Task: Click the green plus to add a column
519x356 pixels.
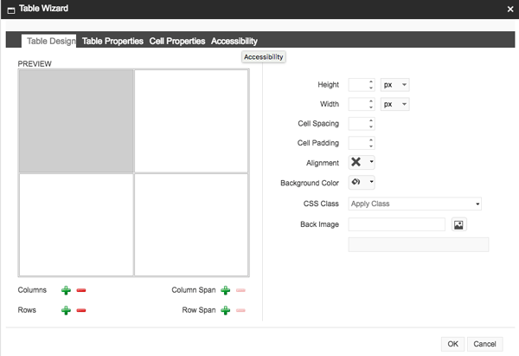Action: click(x=67, y=291)
